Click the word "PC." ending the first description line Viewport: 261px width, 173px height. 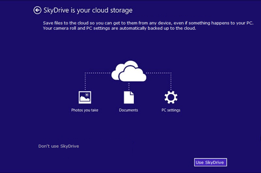click(250, 23)
